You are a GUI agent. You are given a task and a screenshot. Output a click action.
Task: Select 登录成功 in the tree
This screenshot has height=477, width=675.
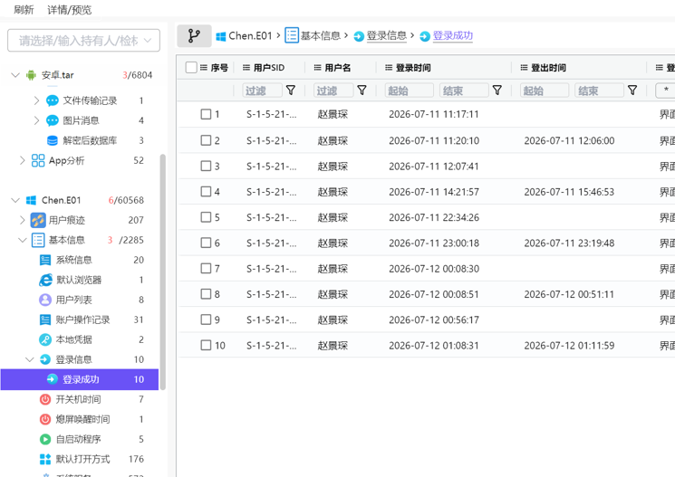[x=80, y=379]
